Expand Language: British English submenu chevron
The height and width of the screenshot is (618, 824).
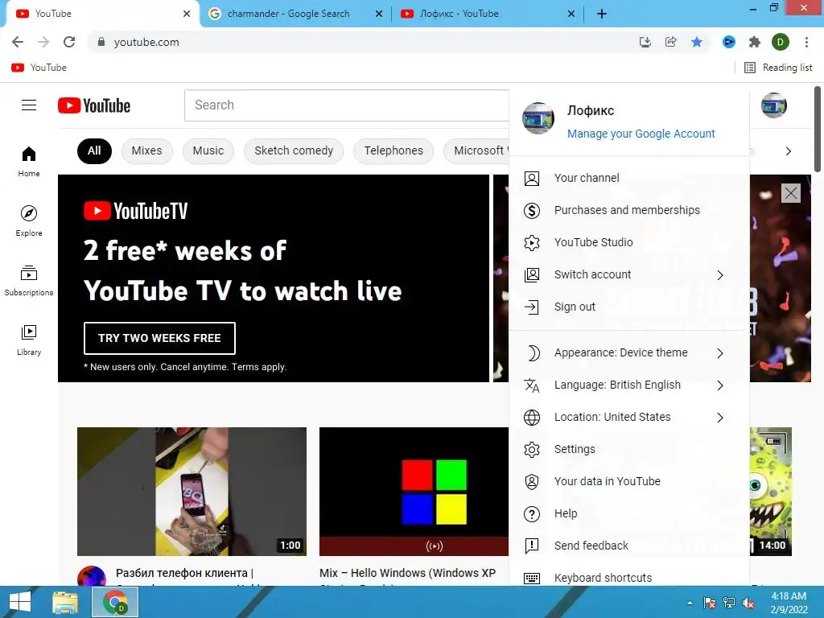click(720, 385)
